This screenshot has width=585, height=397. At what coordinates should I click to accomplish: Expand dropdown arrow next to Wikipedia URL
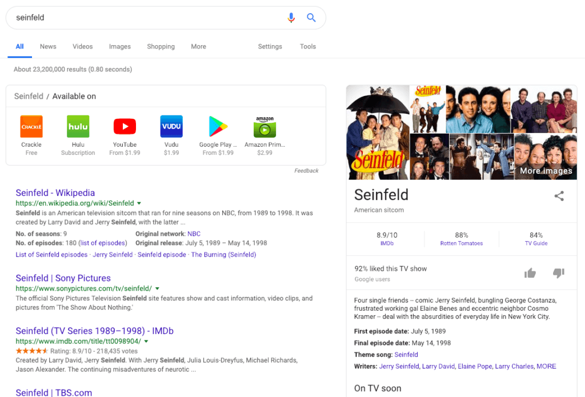(x=139, y=203)
